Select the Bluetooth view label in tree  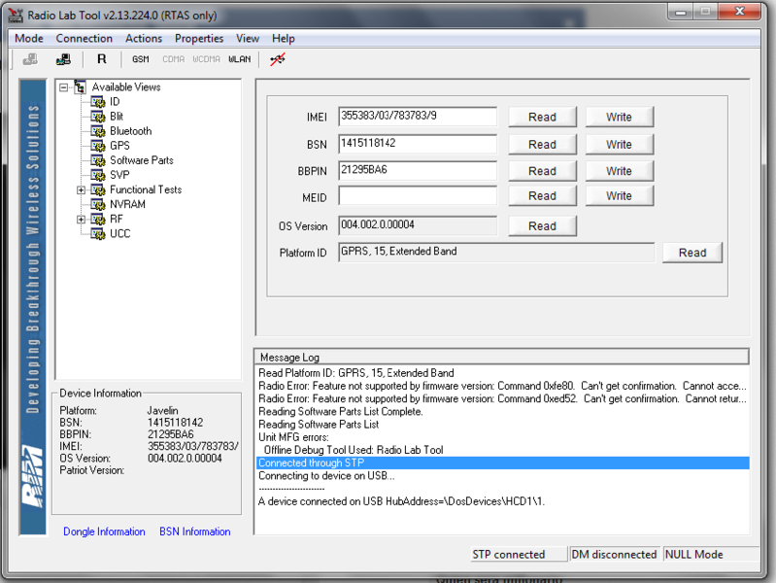[131, 131]
